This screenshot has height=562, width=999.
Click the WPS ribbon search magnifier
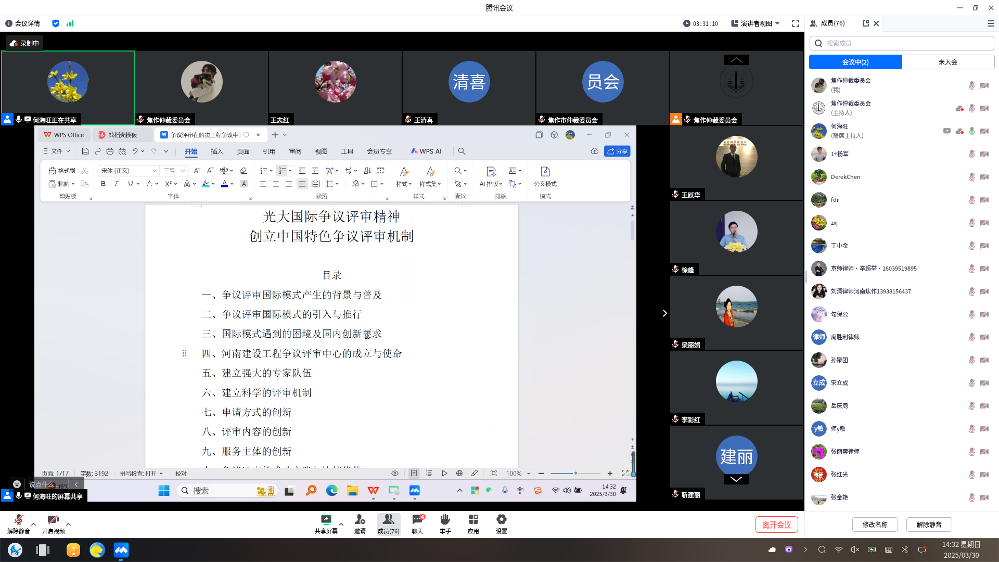coord(462,151)
